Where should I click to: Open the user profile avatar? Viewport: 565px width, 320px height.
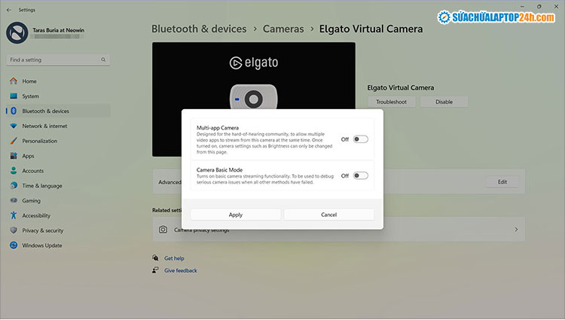17,33
